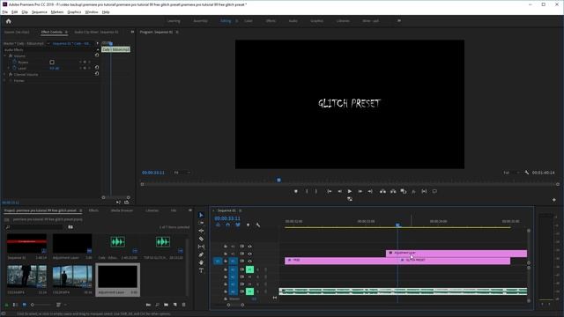Select the Selection tool in tools panel
The height and width of the screenshot is (317, 564).
201,215
